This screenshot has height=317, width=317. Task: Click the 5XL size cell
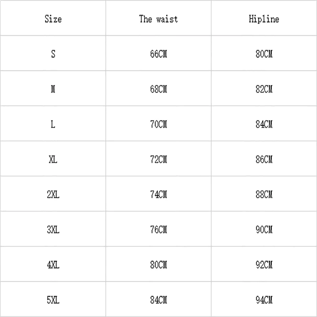coord(53,299)
